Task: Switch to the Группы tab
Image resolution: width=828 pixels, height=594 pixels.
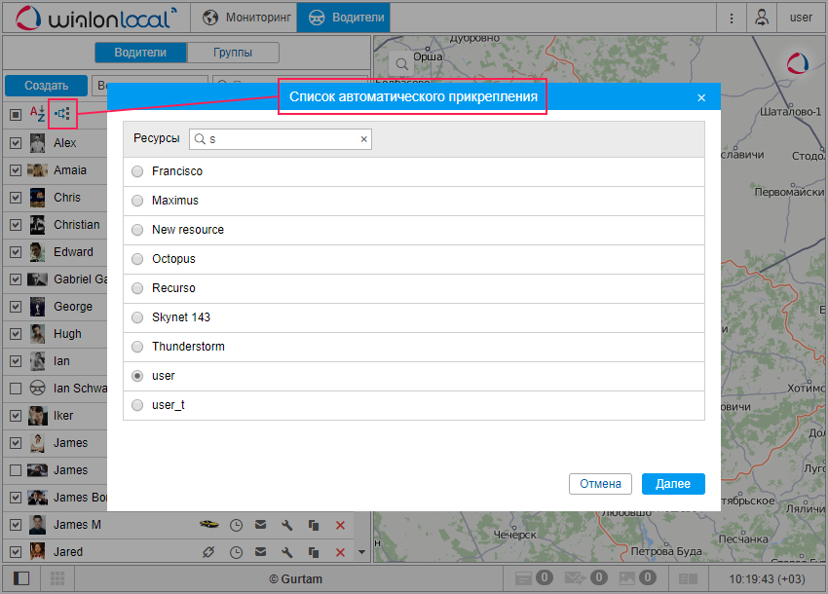Action: pyautogui.click(x=233, y=53)
